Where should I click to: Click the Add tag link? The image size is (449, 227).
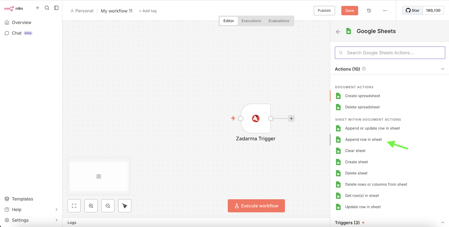[x=148, y=11]
